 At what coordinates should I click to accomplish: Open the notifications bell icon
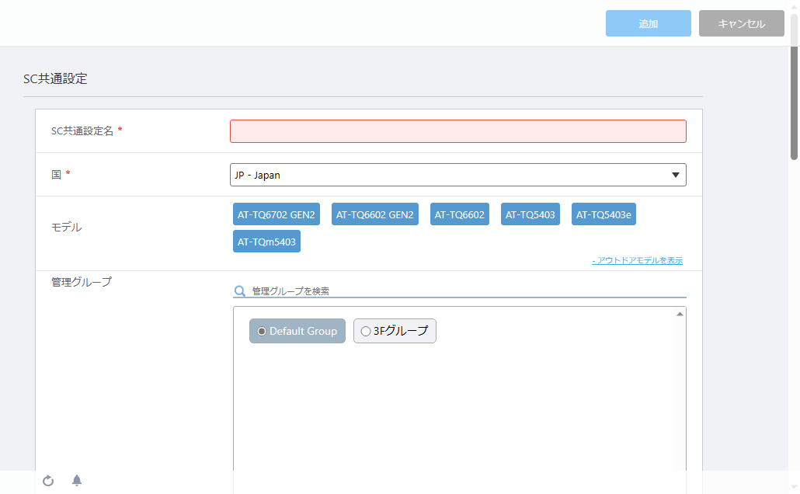[x=77, y=480]
